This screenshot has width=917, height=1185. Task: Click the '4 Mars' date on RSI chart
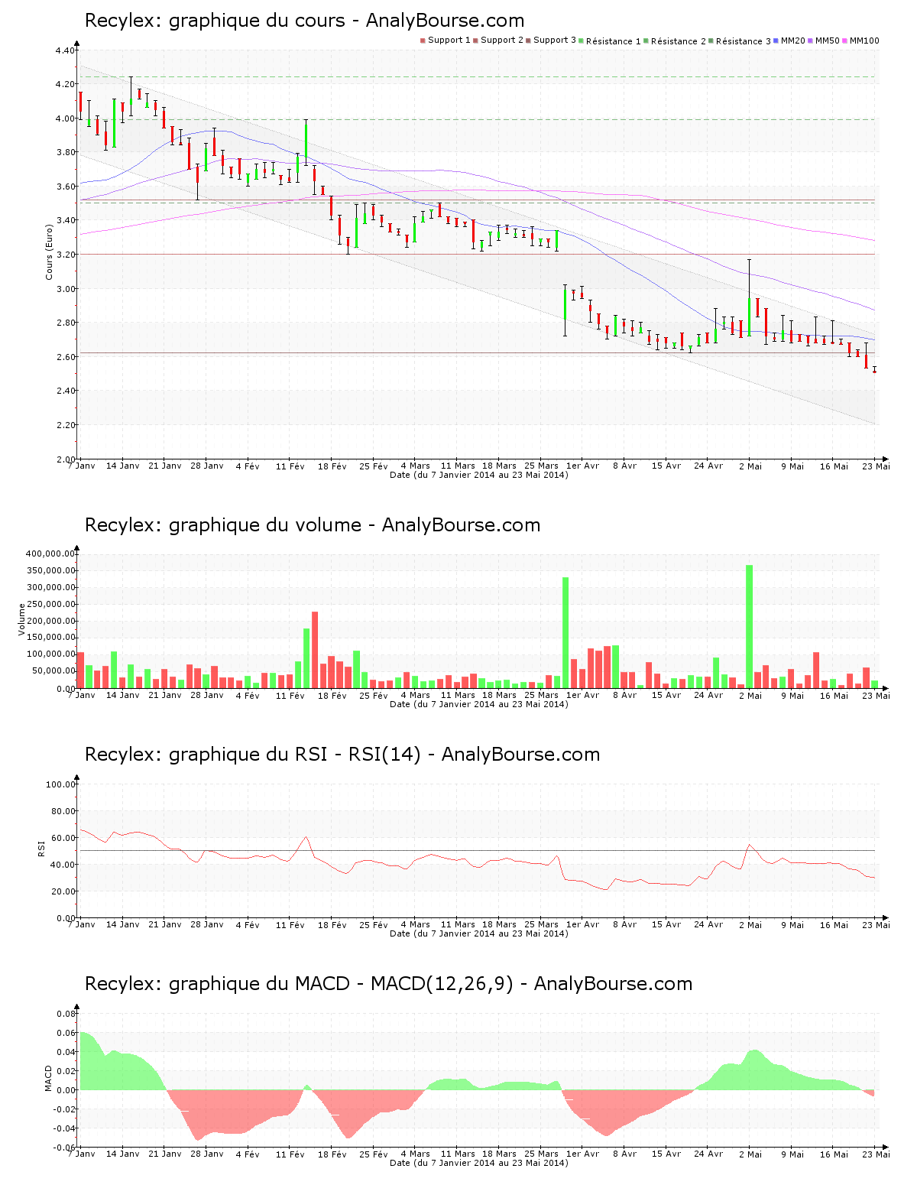[415, 924]
